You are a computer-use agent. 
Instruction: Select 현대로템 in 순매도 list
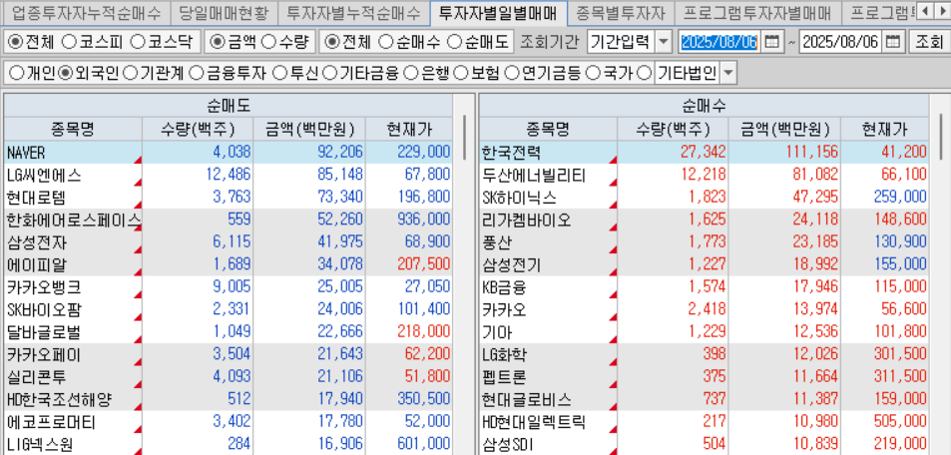229,198
